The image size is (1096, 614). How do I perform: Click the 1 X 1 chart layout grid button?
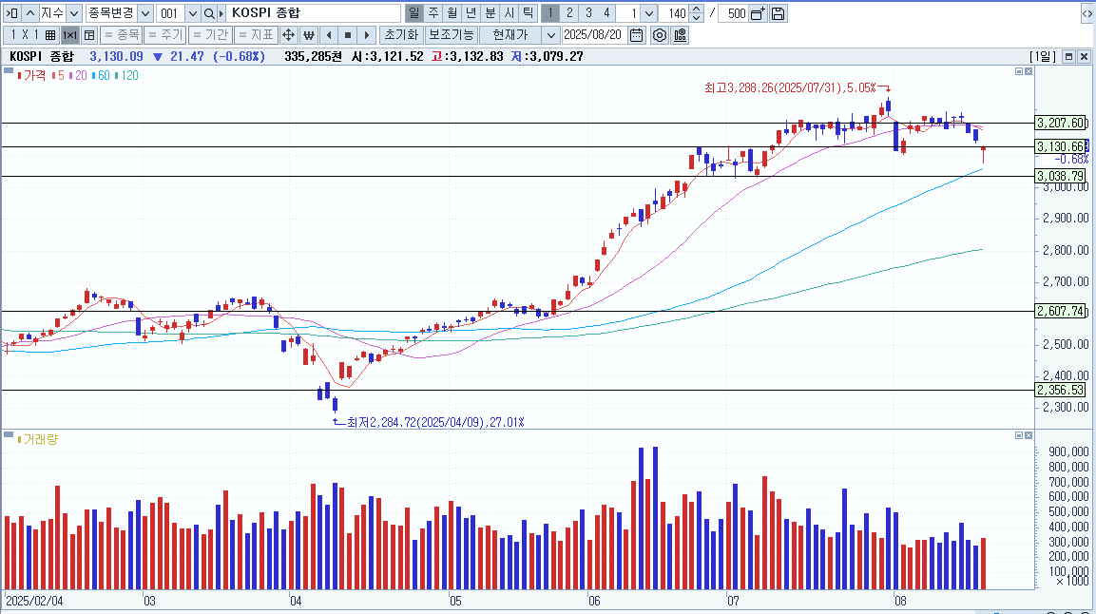coord(30,35)
